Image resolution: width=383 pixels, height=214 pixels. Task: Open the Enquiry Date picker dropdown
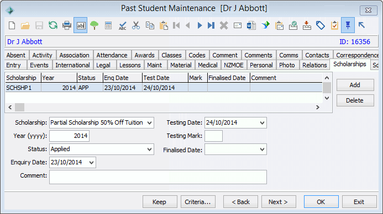click(x=91, y=163)
